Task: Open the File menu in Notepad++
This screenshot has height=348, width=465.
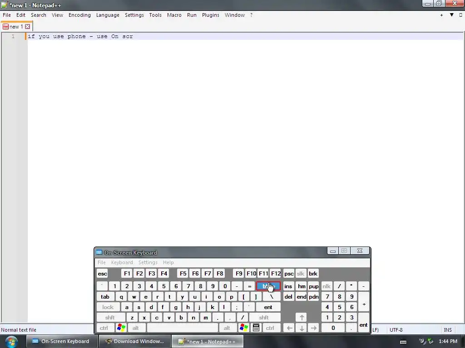Action: click(6, 15)
